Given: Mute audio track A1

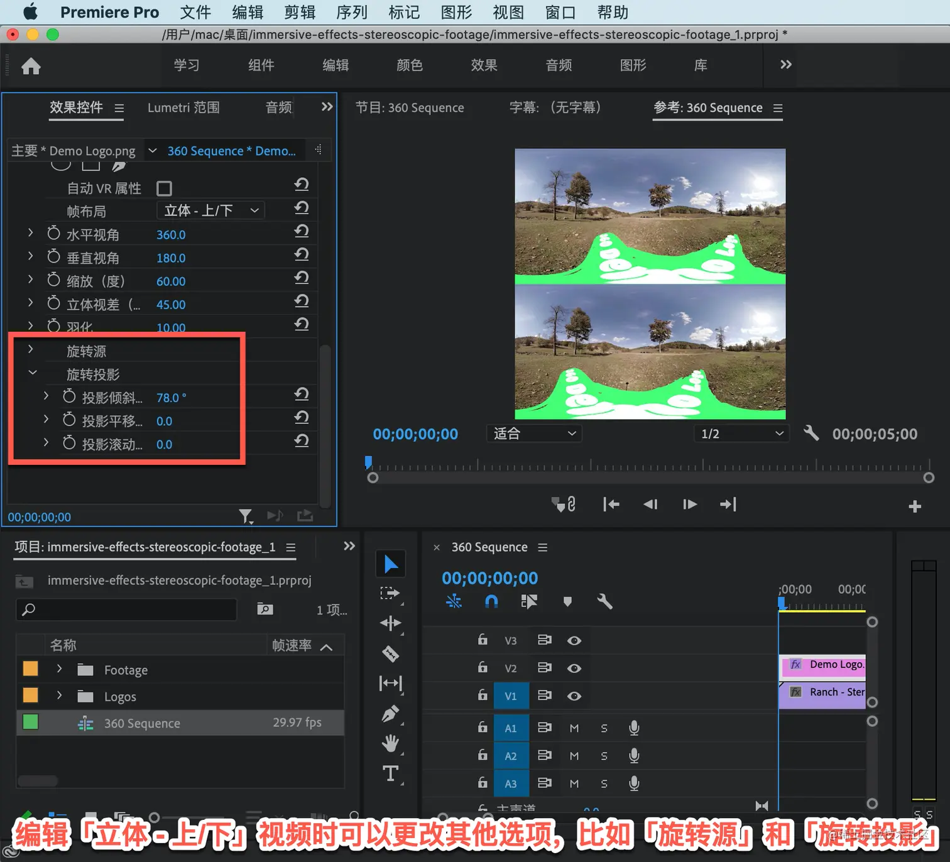Looking at the screenshot, I should point(574,728).
